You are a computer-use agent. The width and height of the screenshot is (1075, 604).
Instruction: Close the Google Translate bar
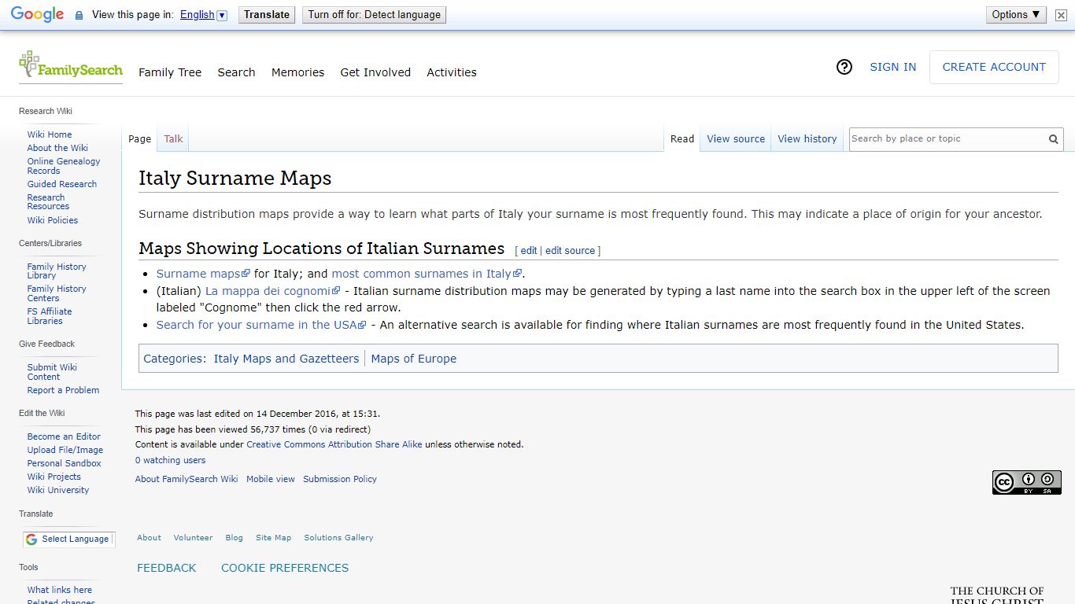(x=1061, y=15)
